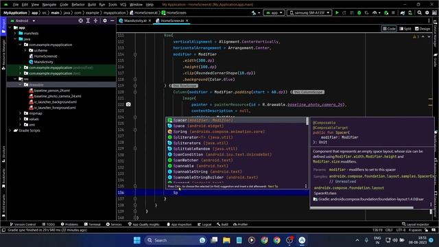Open Chrome from the taskbar
Screen dimensions: 439x247
click(x=277, y=240)
